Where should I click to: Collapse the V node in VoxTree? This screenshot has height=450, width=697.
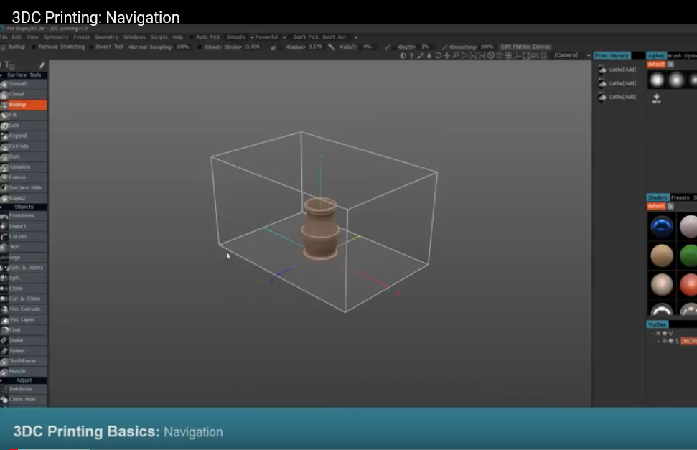click(x=652, y=333)
